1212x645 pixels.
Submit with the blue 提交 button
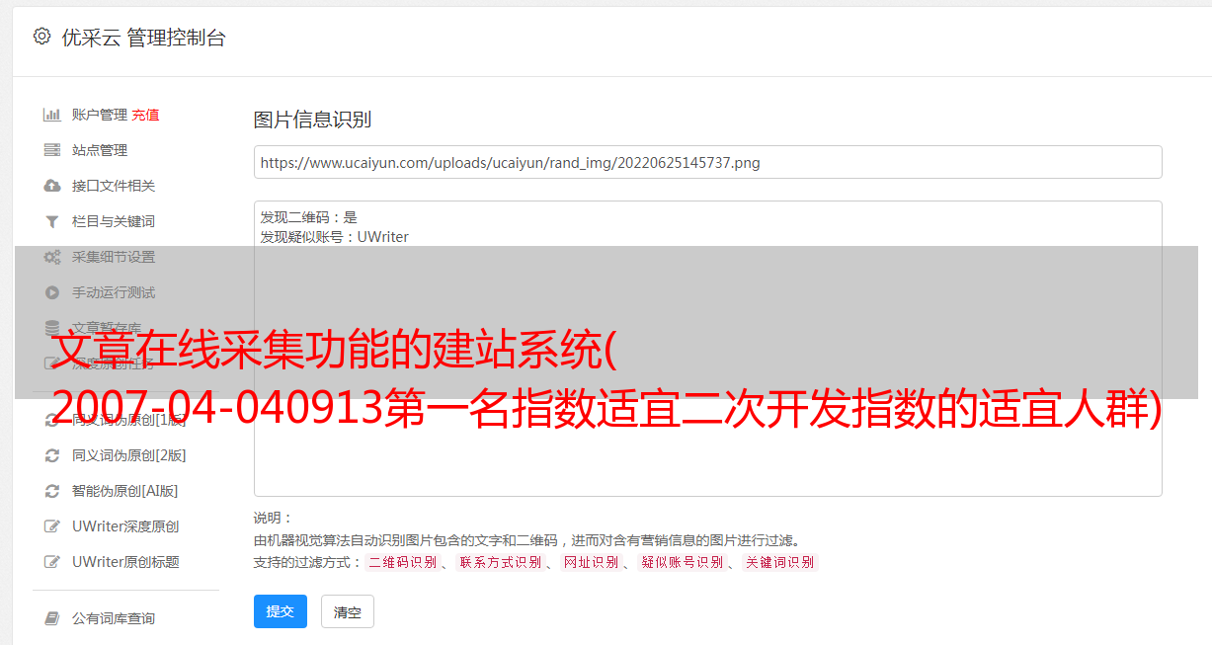[281, 611]
